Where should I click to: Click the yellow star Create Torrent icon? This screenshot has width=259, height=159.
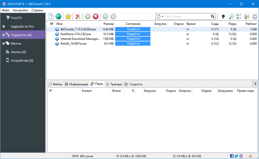[68, 17]
